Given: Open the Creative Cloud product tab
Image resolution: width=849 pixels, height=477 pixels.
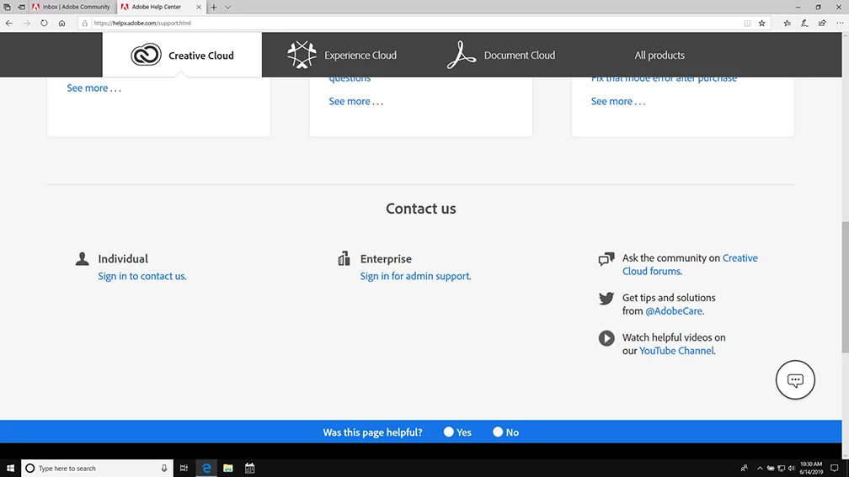Looking at the screenshot, I should [x=182, y=55].
